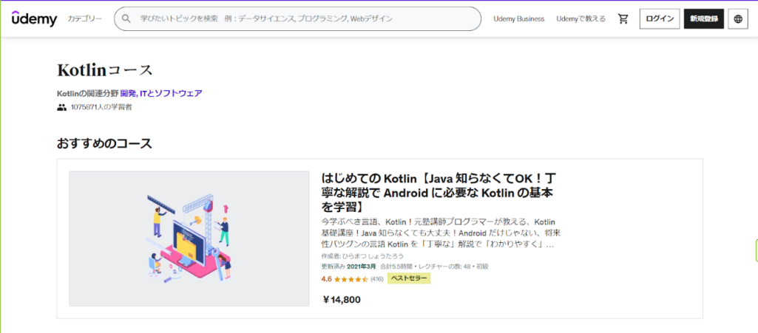Open the language globe icon
The width and height of the screenshot is (758, 333).
pos(738,18)
